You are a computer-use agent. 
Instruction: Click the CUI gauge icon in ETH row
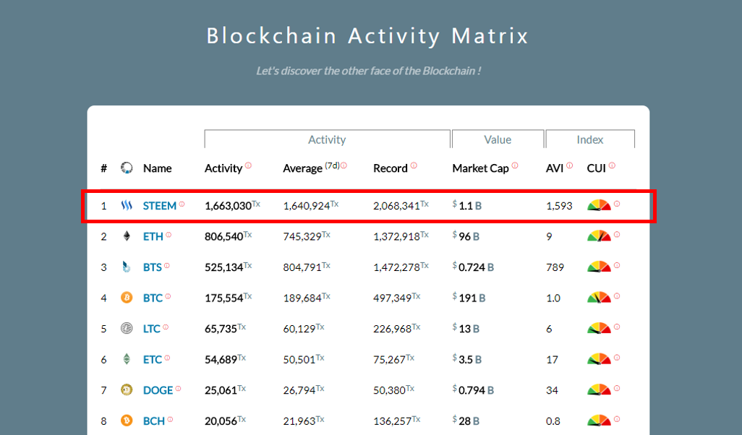tap(599, 236)
